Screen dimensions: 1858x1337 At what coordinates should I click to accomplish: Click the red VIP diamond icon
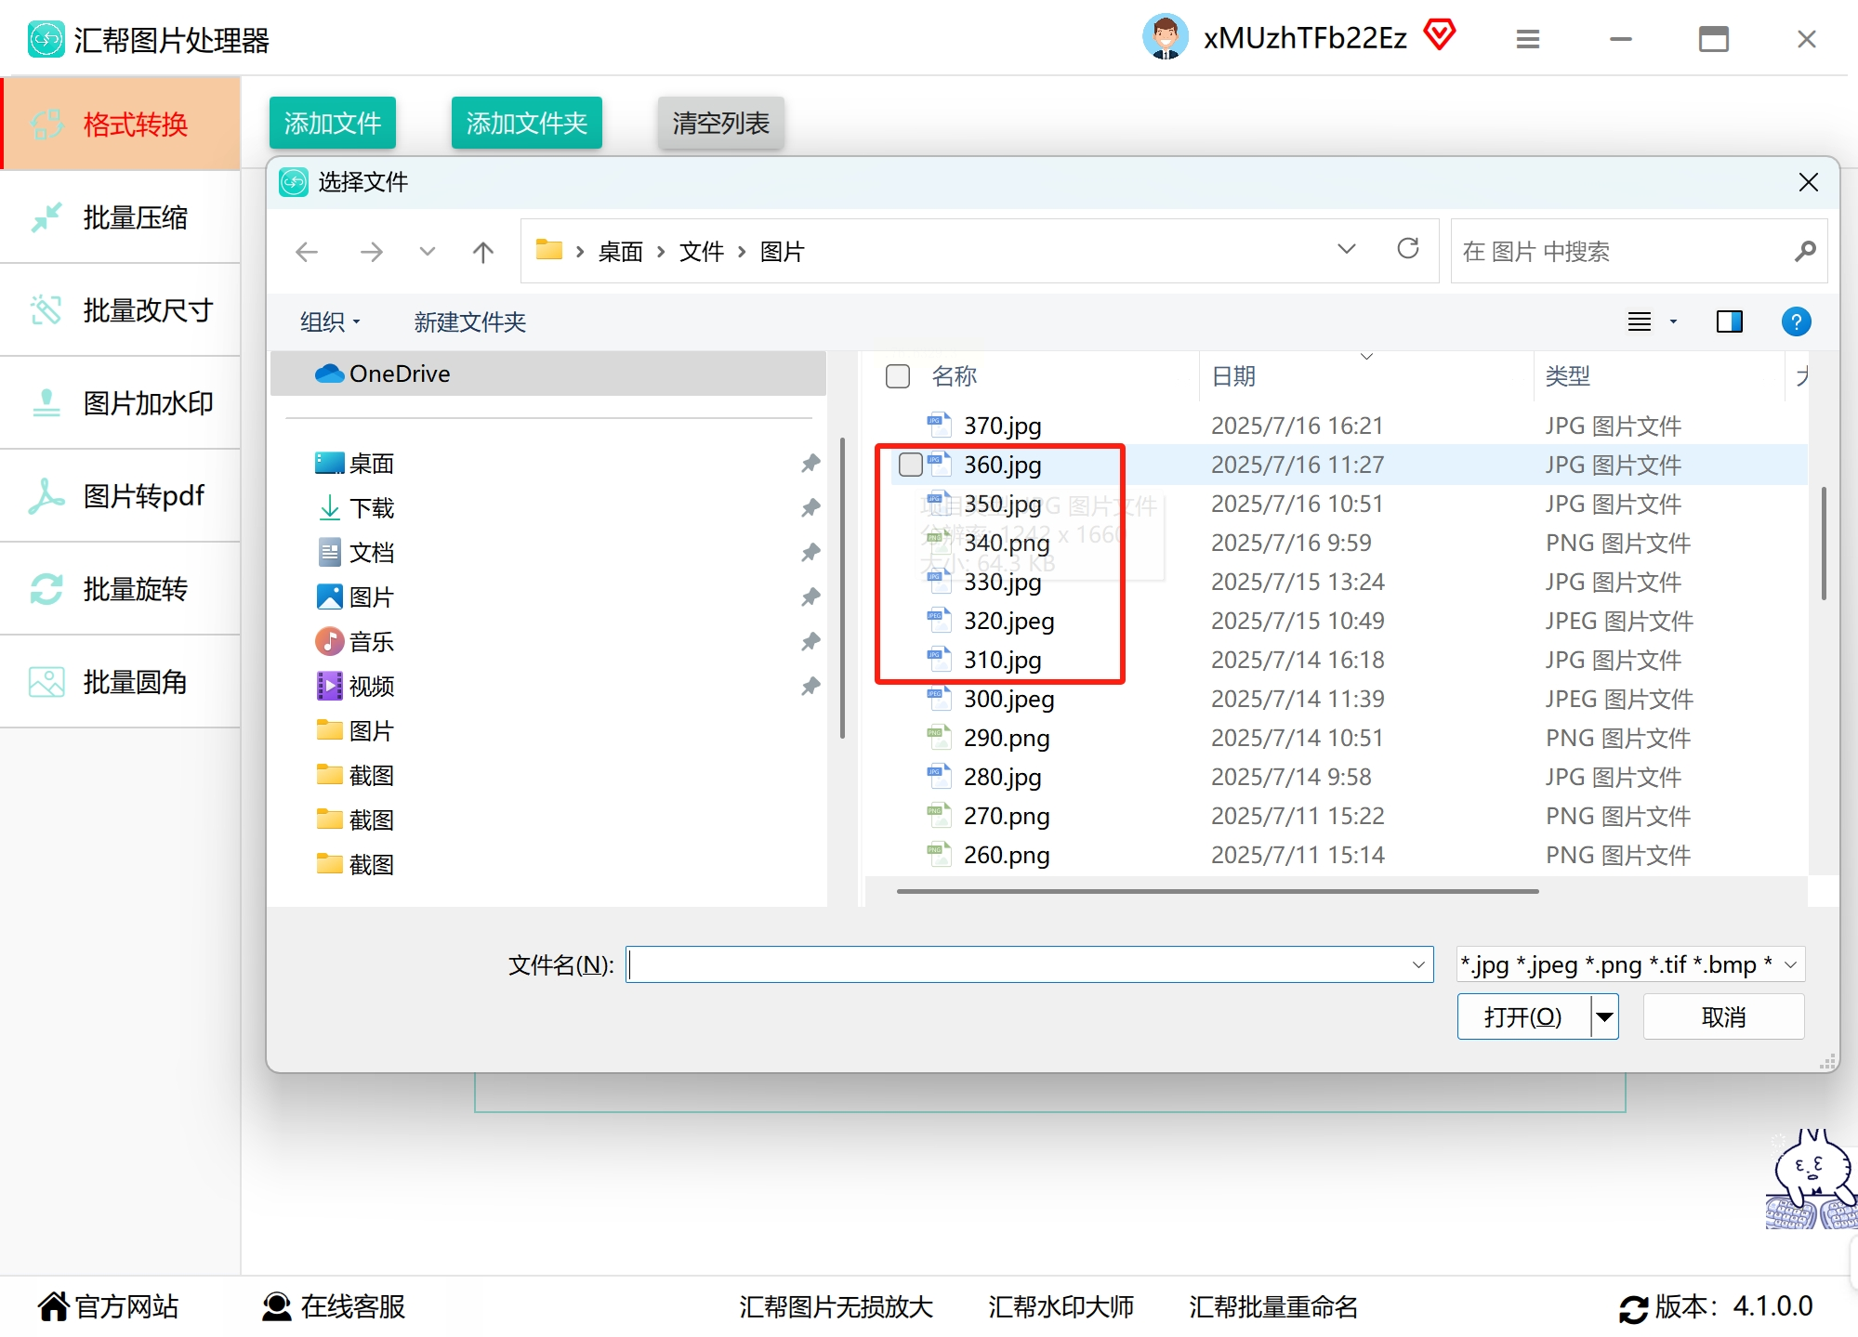(1439, 35)
